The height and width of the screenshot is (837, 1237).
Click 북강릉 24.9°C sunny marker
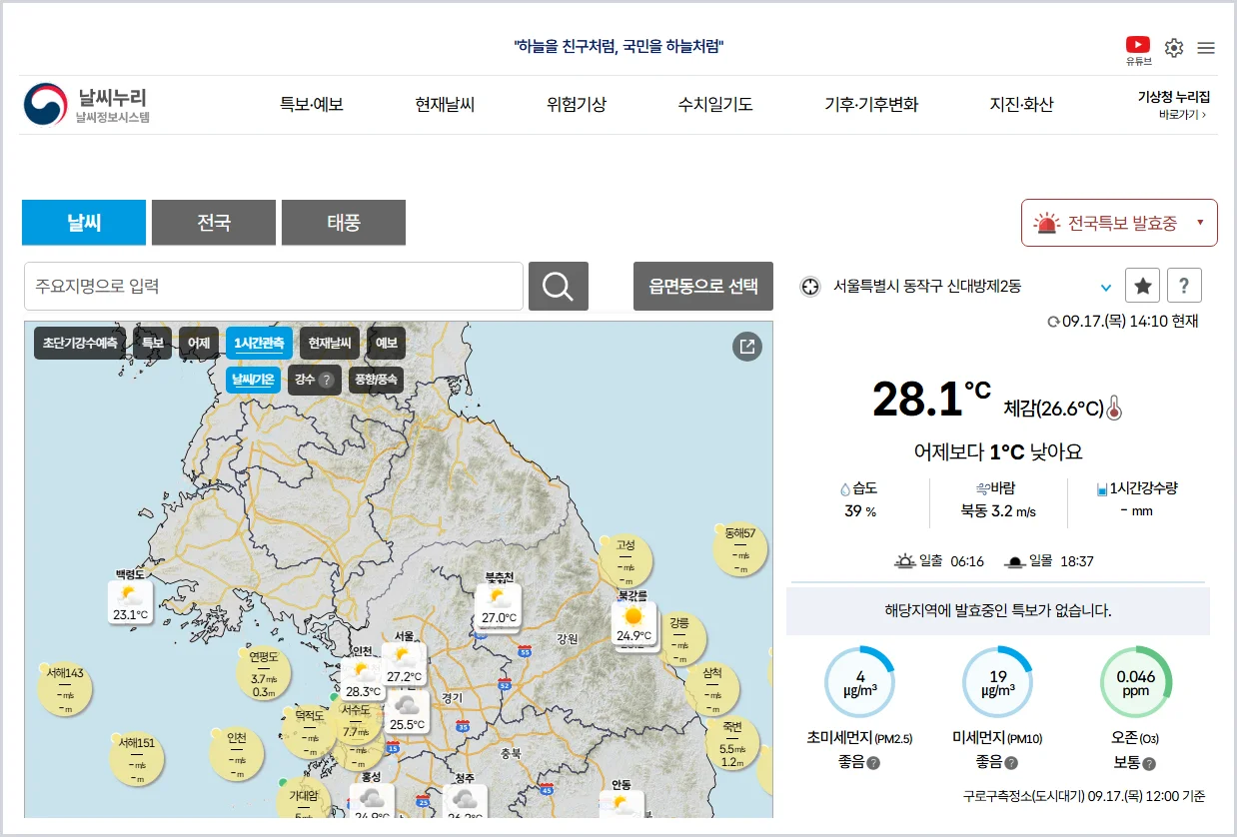click(633, 623)
